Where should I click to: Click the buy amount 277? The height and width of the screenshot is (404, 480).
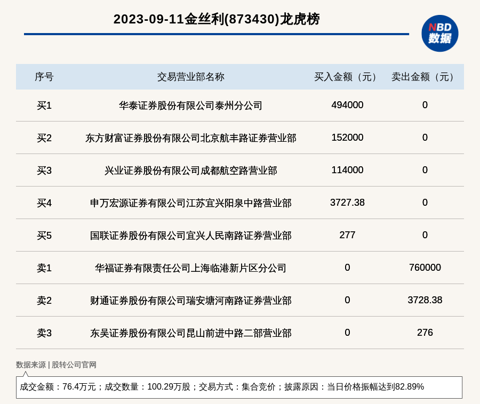pos(347,235)
